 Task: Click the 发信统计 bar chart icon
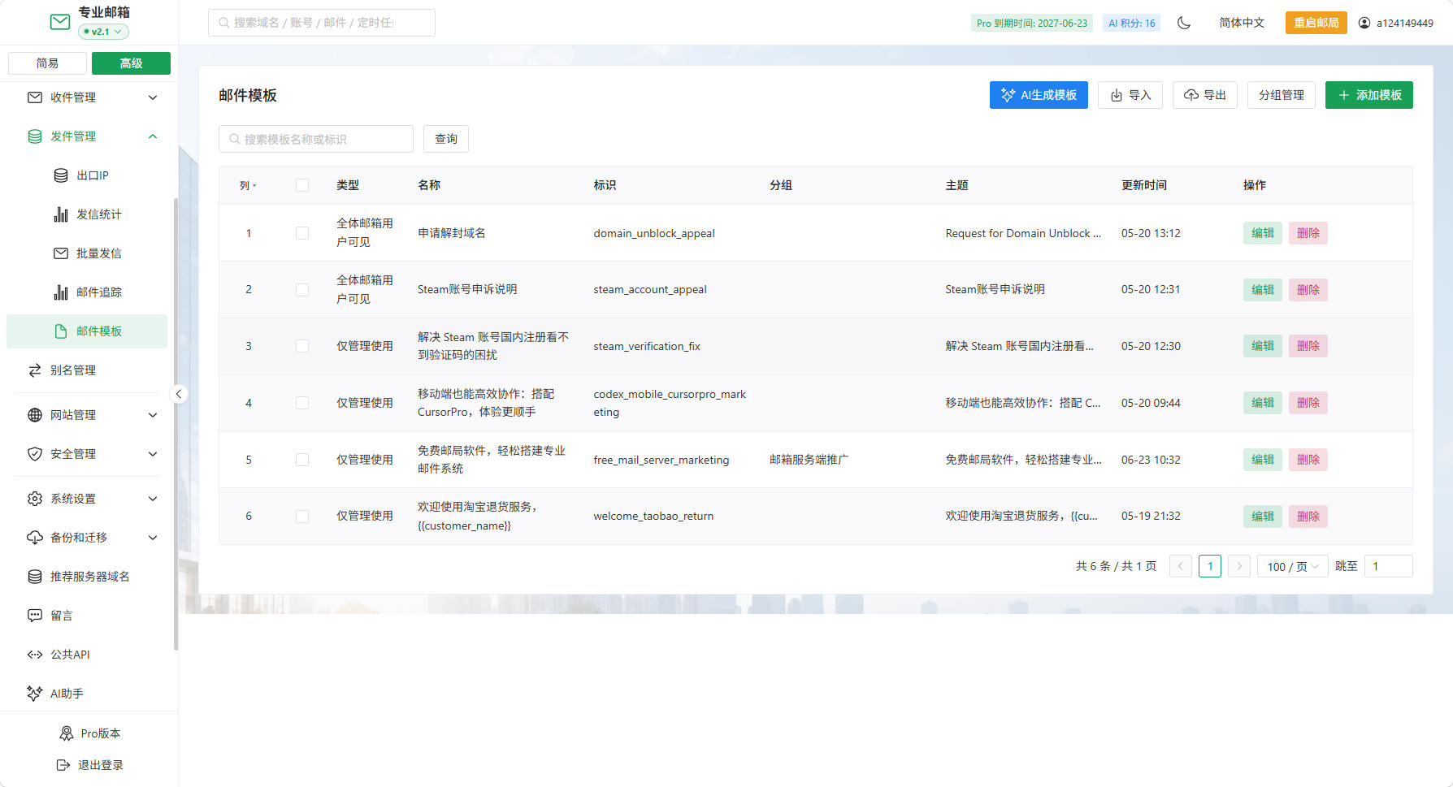tap(61, 214)
